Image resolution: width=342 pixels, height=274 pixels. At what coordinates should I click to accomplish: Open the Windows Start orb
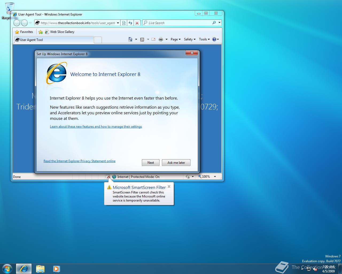point(7,268)
